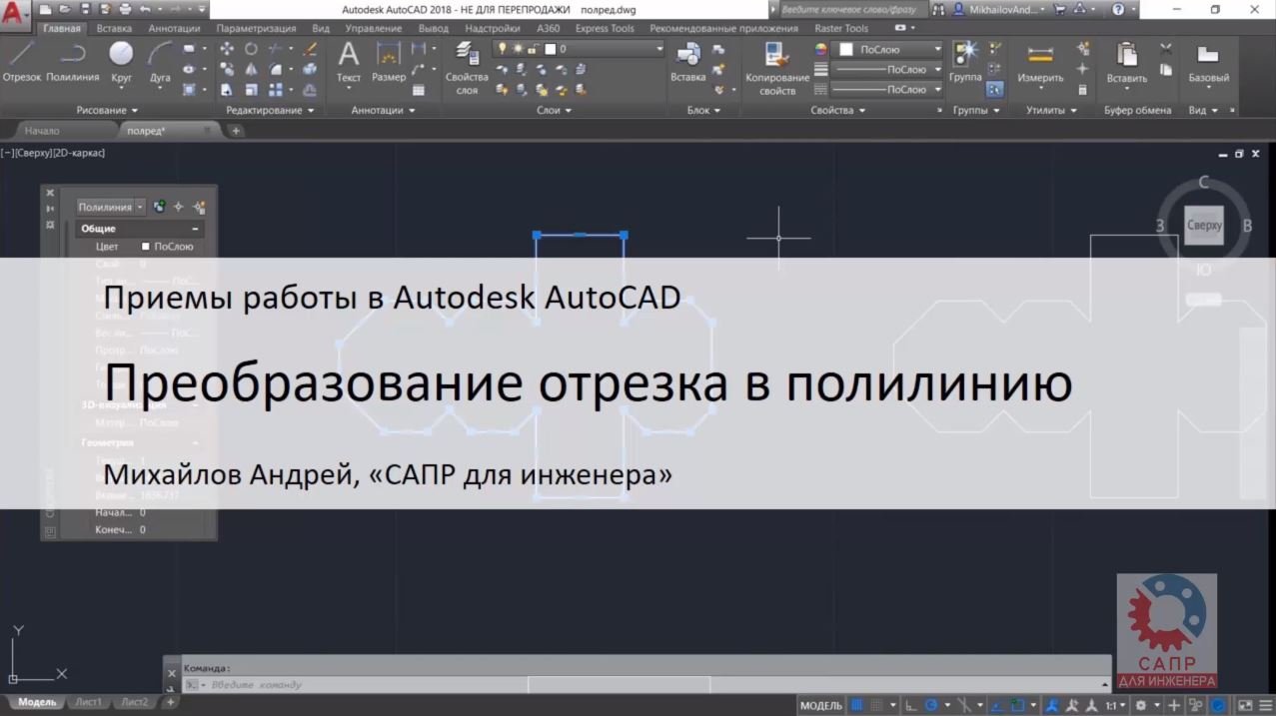
Task: Click the Copy objects tool icon
Action: click(x=227, y=69)
